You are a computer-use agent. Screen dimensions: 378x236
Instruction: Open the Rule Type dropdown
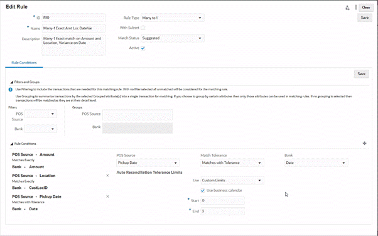tap(173, 18)
